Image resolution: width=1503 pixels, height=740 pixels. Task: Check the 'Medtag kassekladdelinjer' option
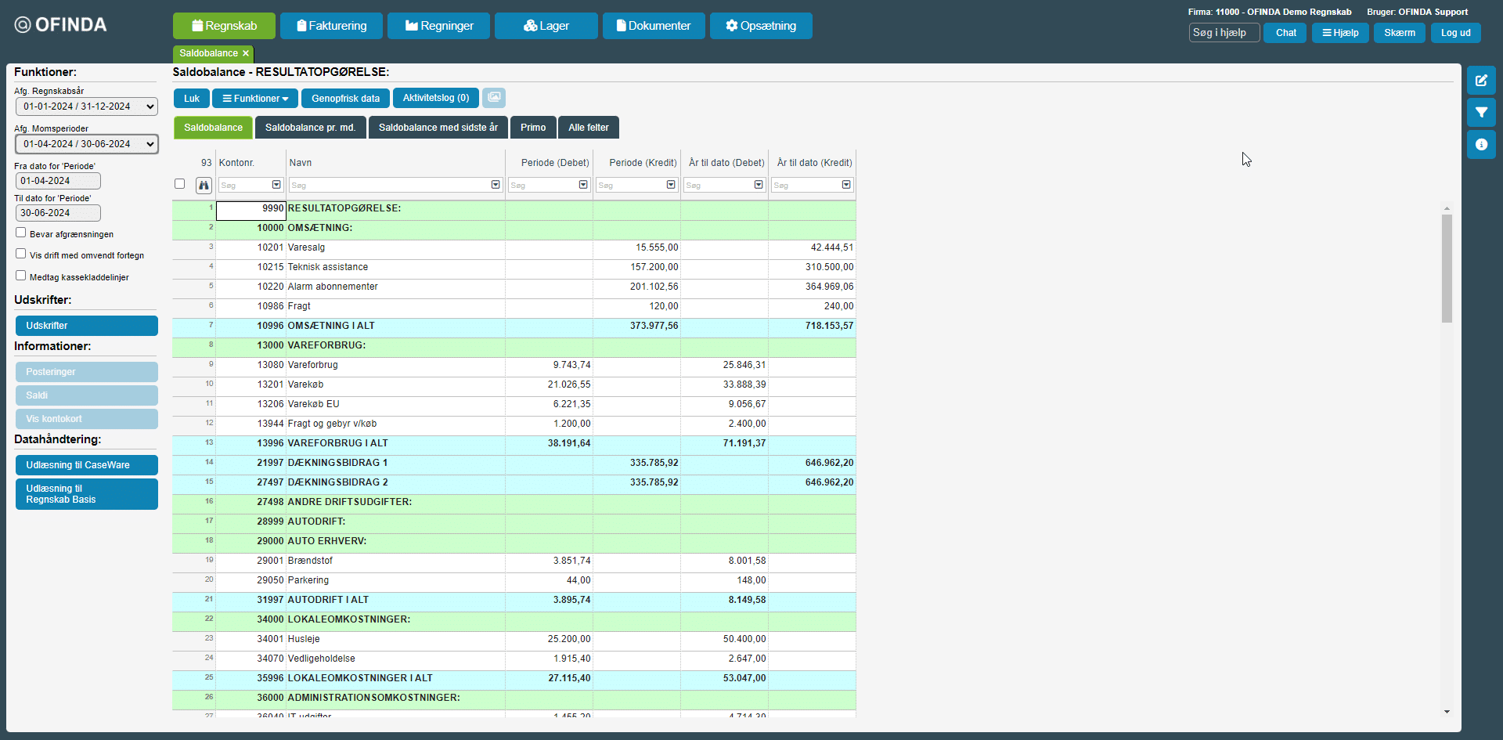[x=21, y=276]
